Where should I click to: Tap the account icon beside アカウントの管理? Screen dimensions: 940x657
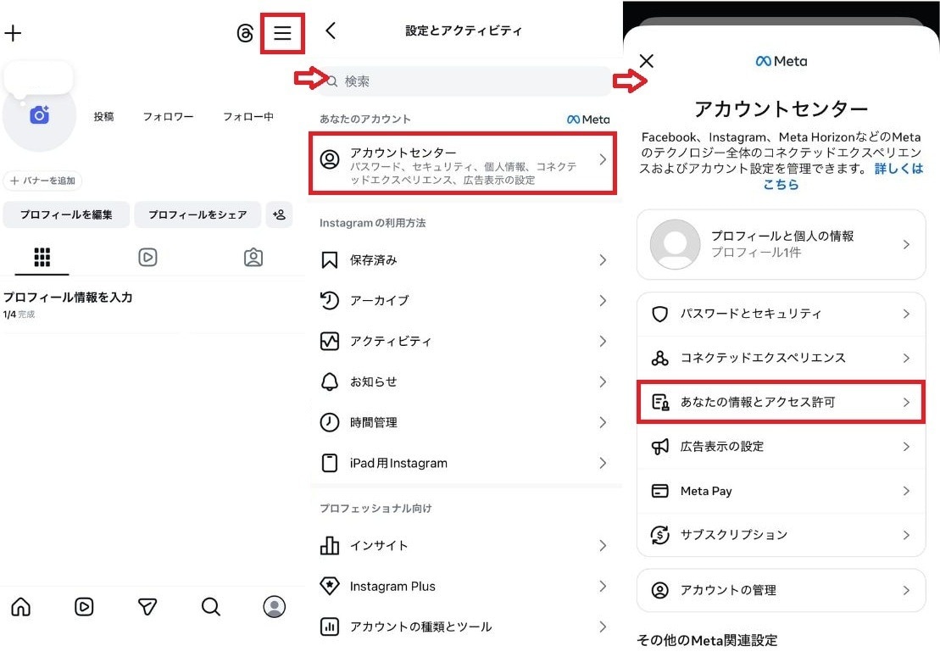click(x=659, y=591)
